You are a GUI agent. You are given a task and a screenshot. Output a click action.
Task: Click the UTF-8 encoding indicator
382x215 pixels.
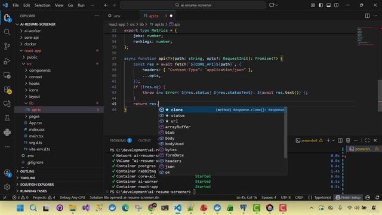pos(285,198)
